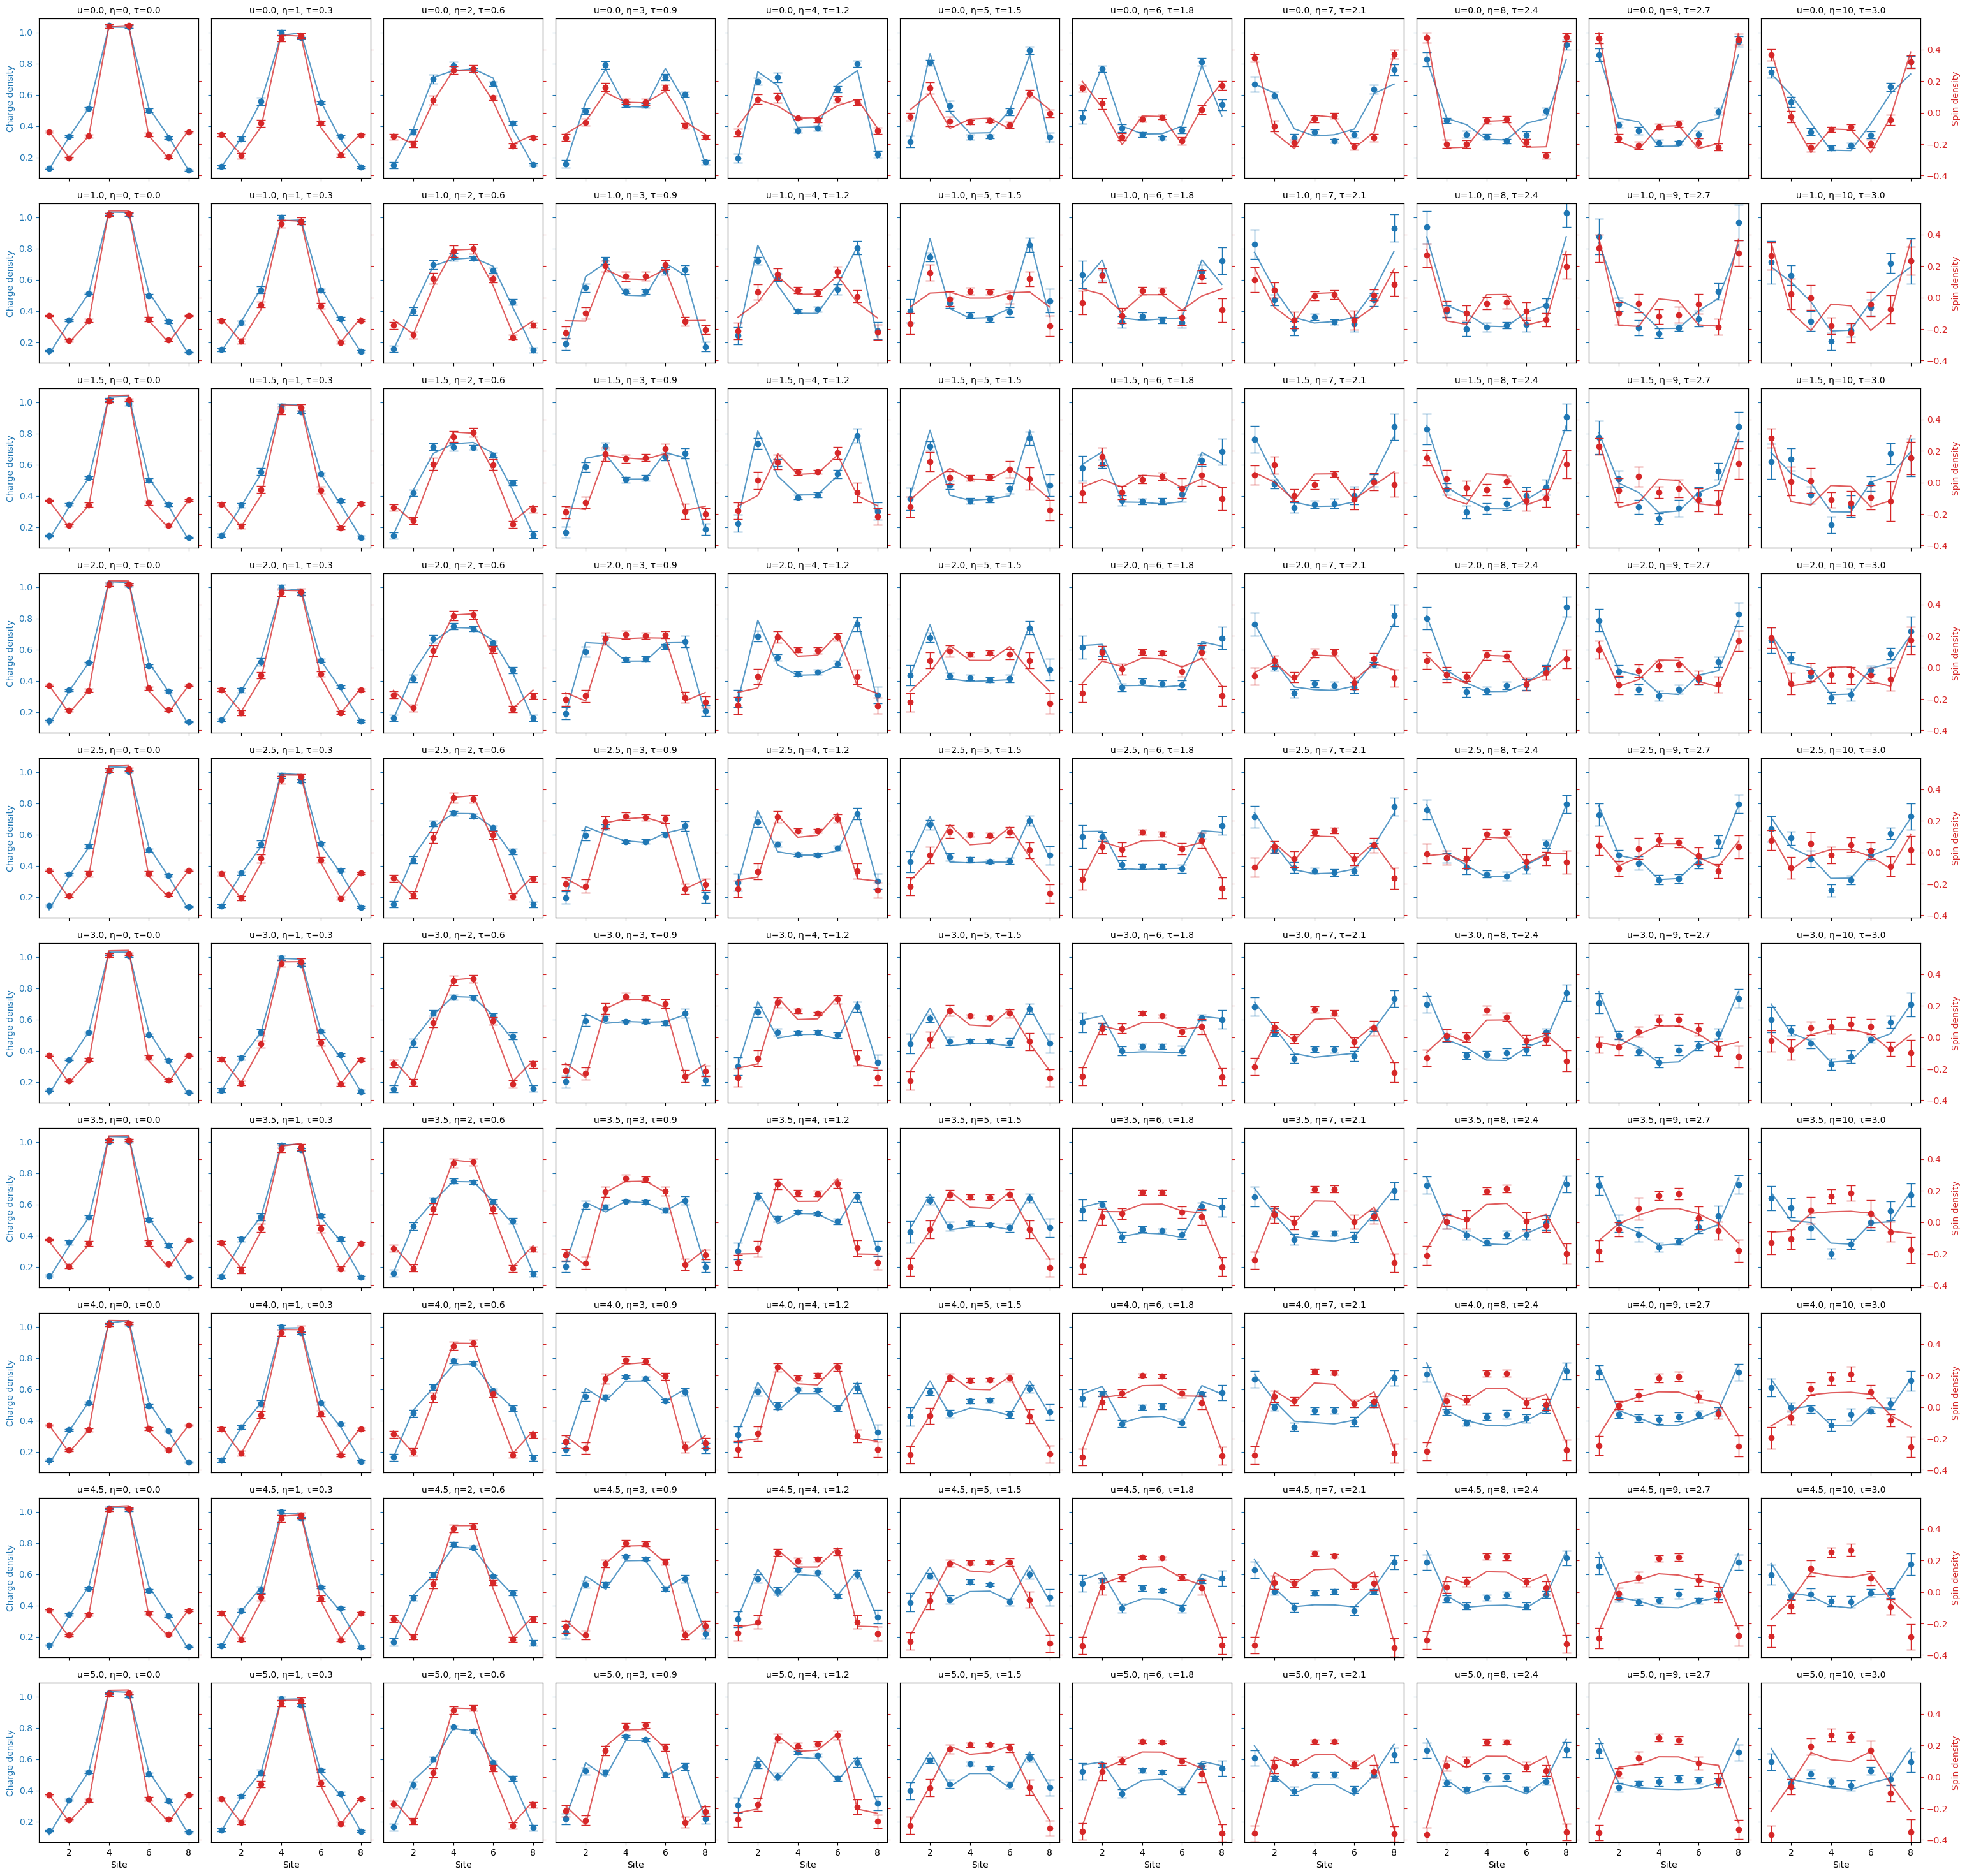
Task: Click the subplot titled u=0.0, η=10, τ=3.0
Action: pos(1840,98)
